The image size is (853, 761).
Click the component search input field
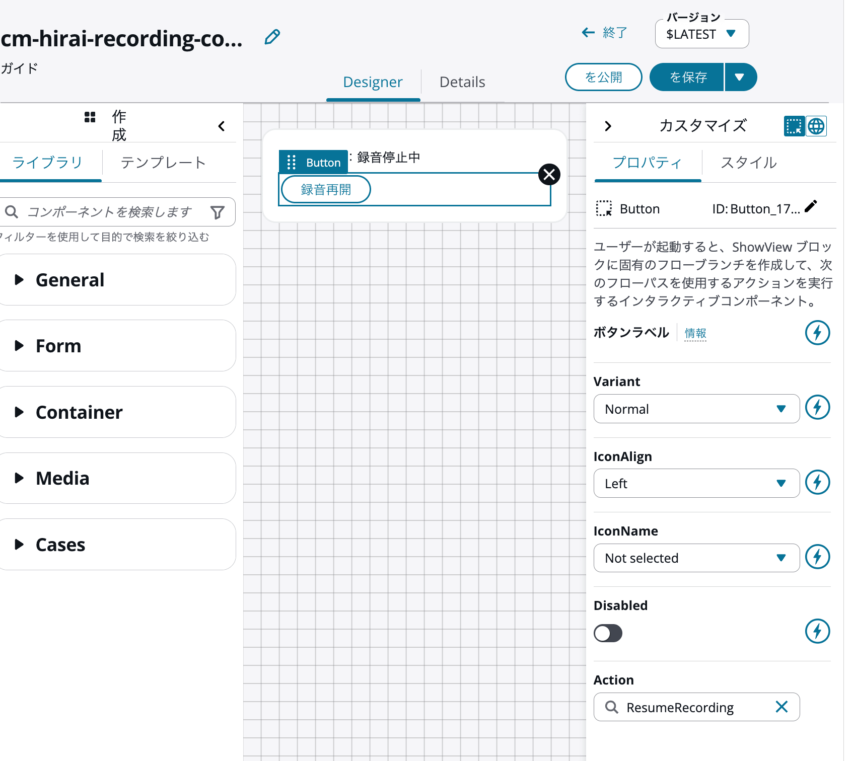click(x=117, y=212)
